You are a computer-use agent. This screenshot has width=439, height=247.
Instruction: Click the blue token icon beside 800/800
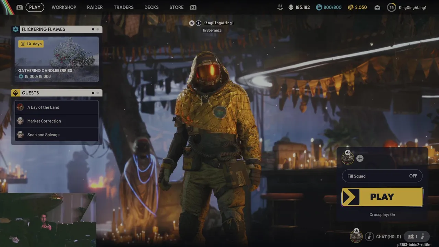(x=319, y=7)
